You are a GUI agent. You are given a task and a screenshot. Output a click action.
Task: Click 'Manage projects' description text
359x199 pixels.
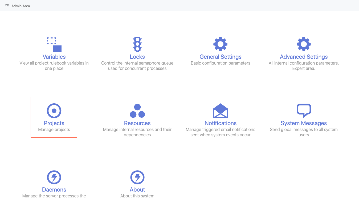pyautogui.click(x=54, y=129)
